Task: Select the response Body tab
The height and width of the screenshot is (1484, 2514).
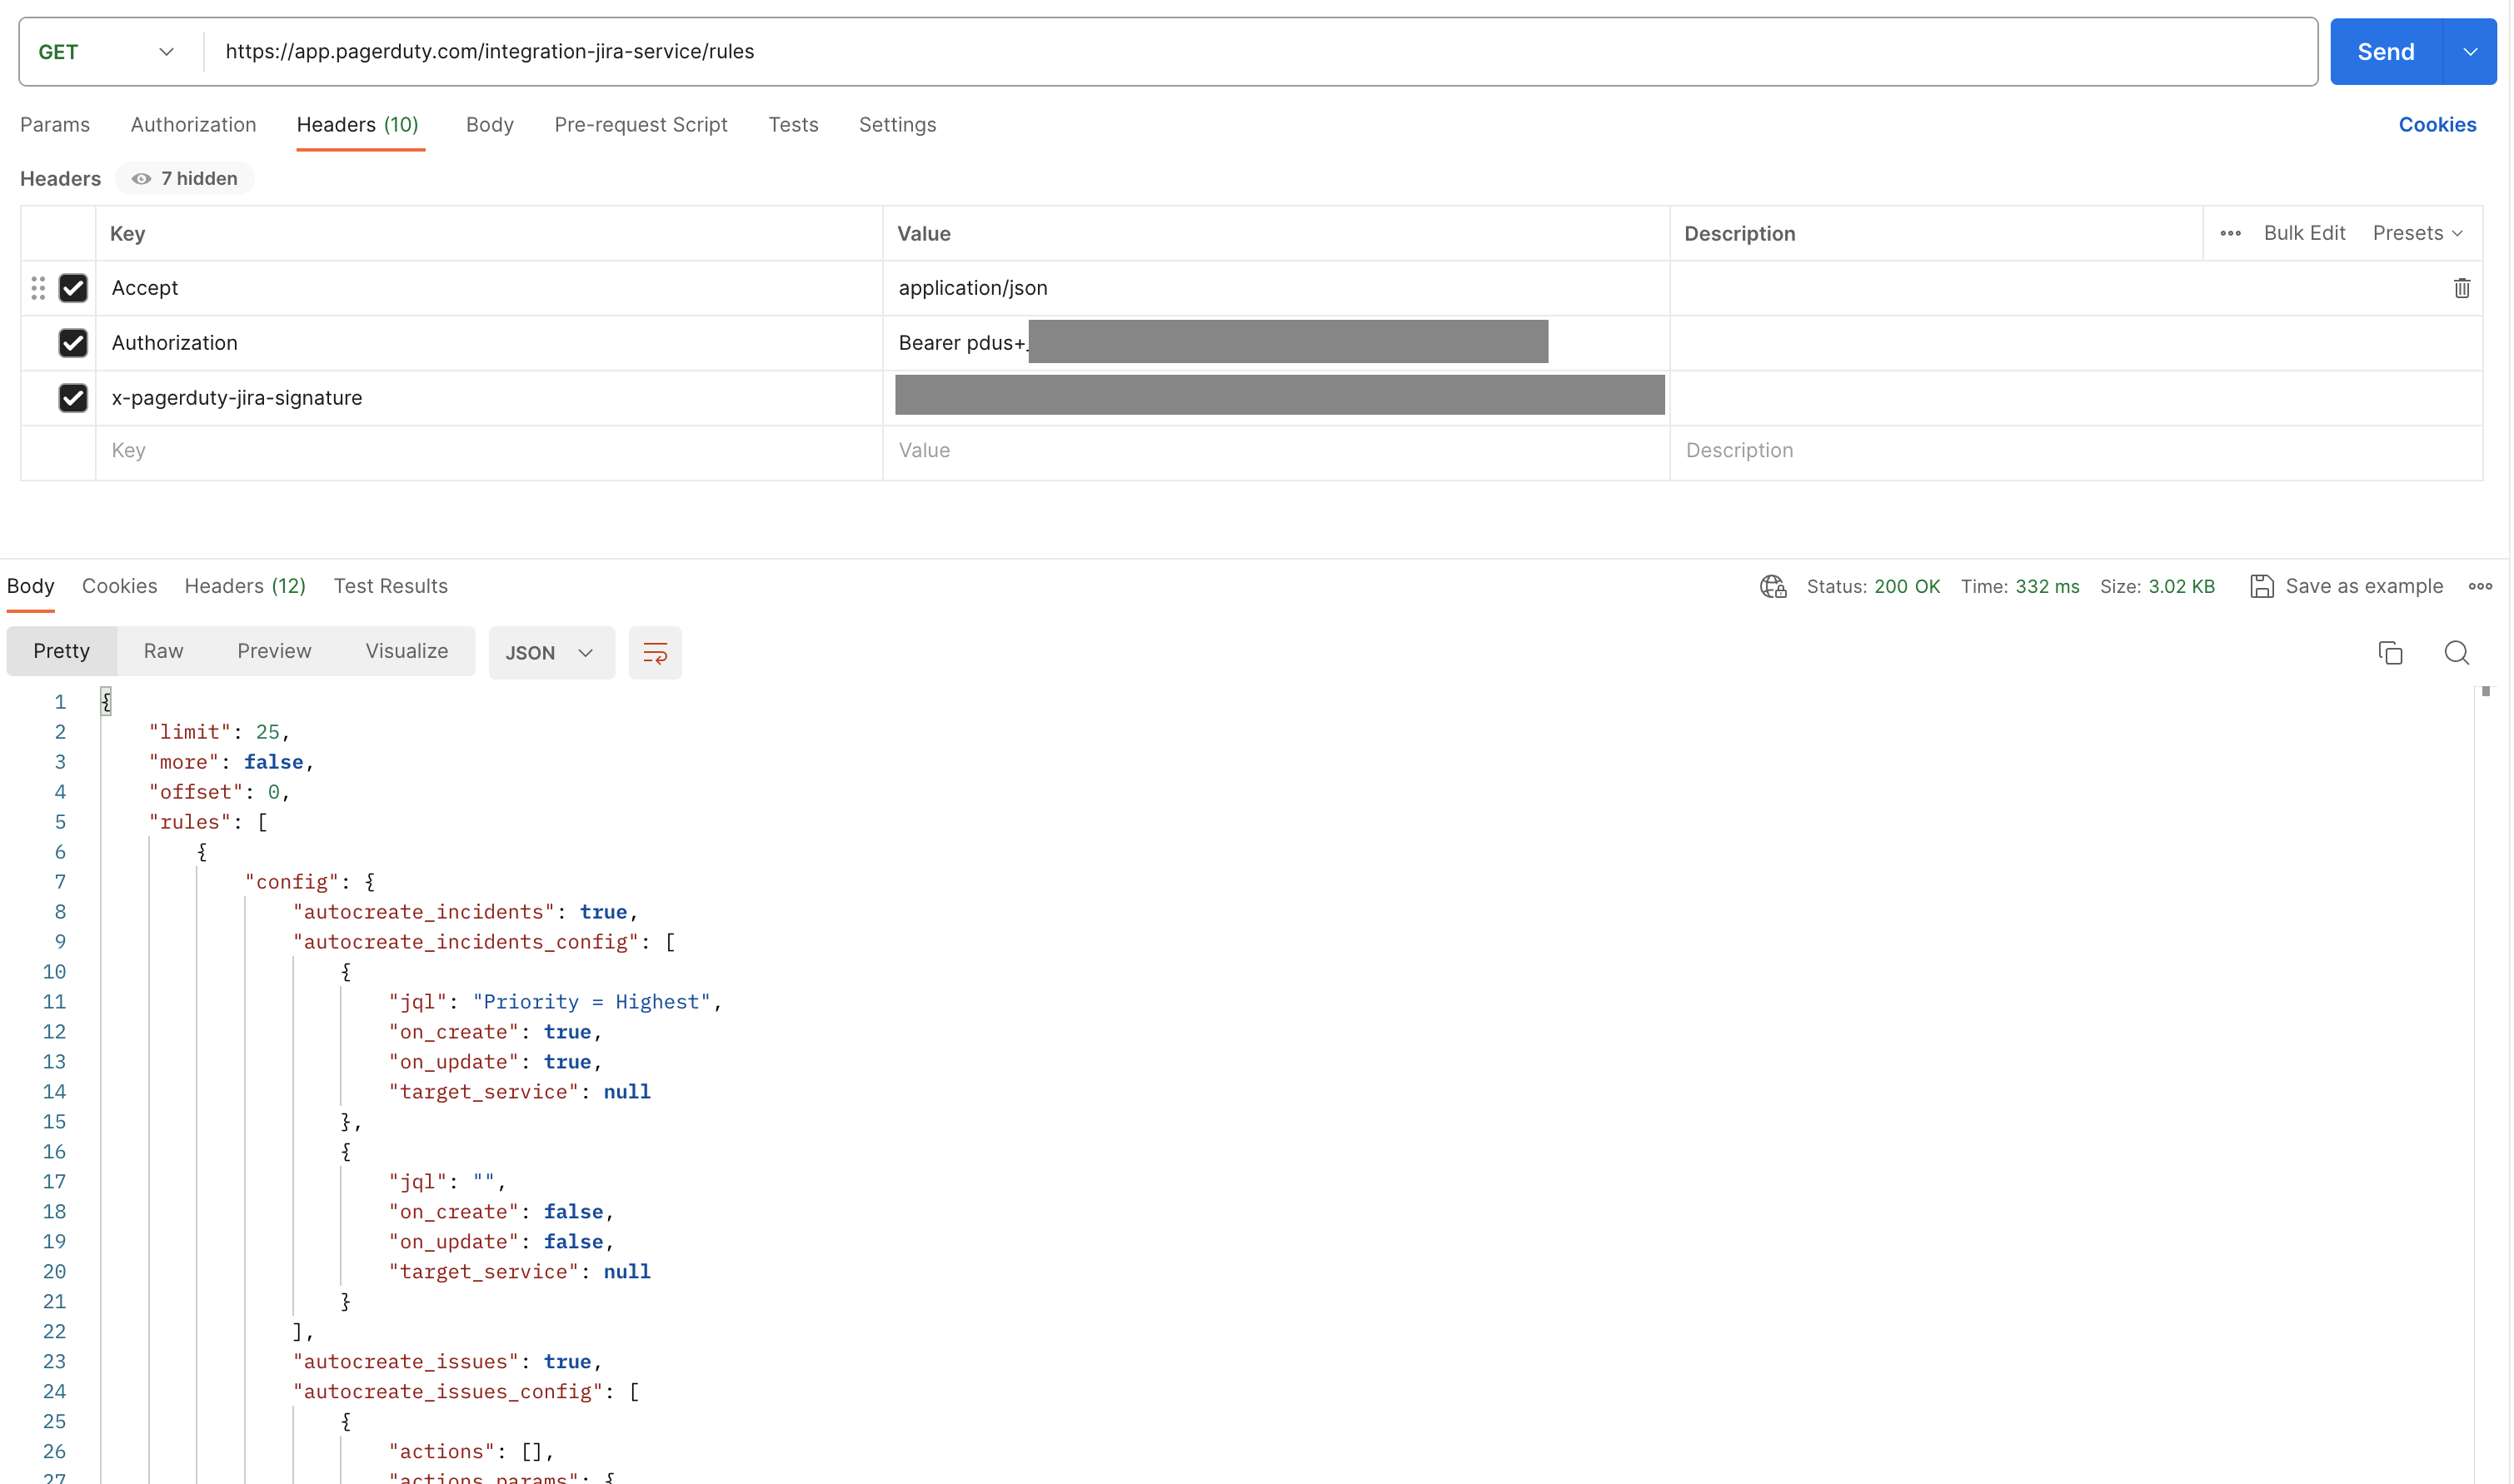Action: click(x=31, y=586)
